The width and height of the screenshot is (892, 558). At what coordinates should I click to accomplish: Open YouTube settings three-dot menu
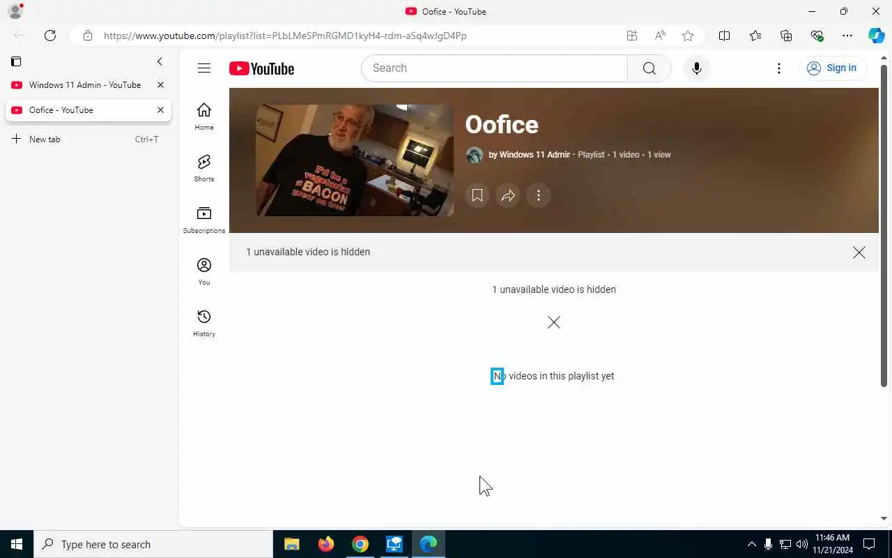click(778, 68)
